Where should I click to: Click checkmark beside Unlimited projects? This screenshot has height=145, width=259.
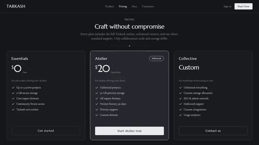point(96,88)
